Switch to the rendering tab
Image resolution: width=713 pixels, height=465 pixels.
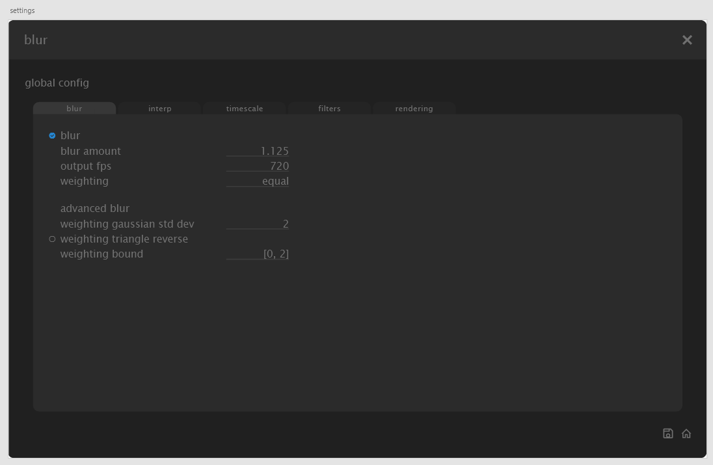[x=414, y=108]
